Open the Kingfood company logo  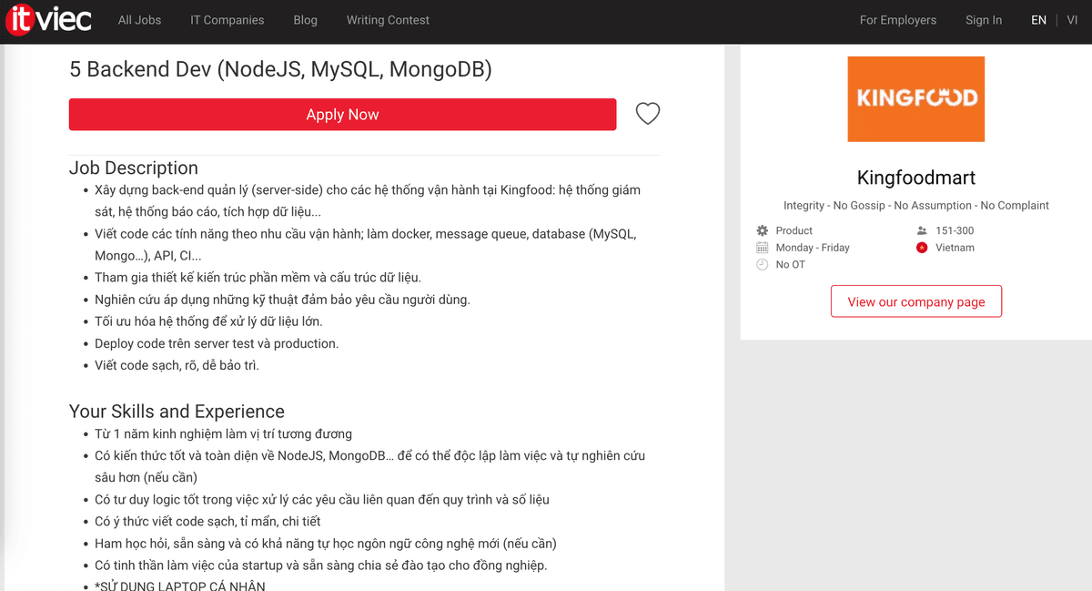tap(915, 98)
